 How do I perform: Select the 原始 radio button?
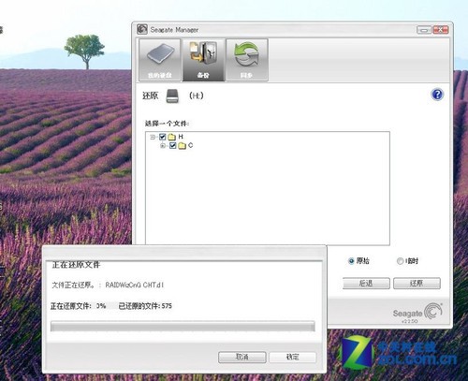(351, 261)
